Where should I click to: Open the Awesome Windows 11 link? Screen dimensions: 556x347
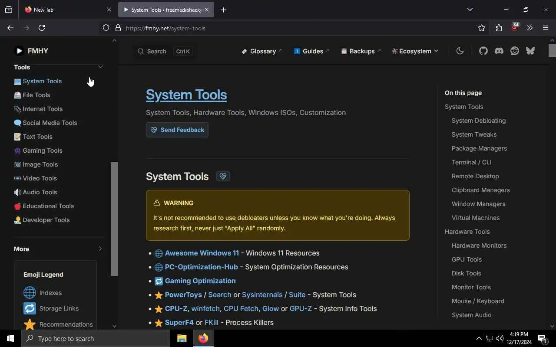(x=202, y=253)
